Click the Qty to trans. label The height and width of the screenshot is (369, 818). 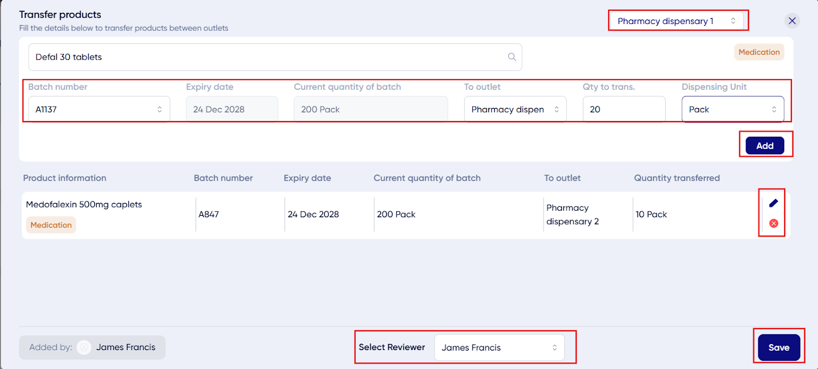point(609,87)
